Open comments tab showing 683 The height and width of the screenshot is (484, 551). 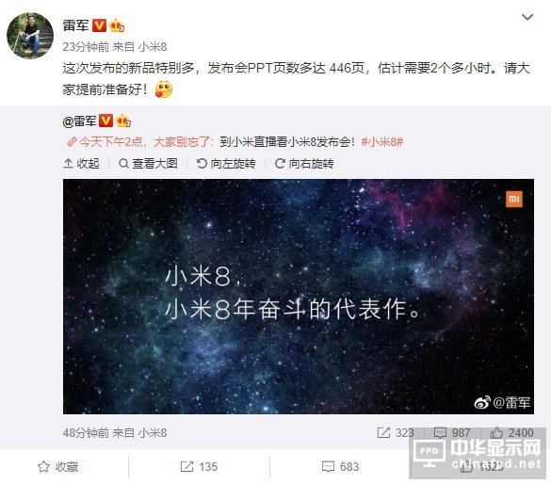340,466
